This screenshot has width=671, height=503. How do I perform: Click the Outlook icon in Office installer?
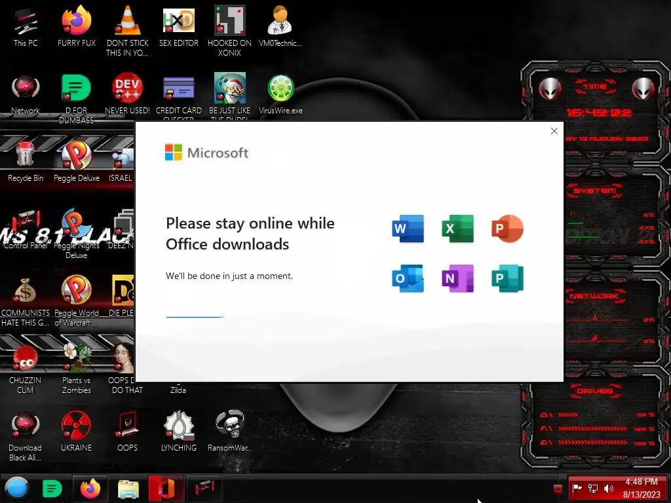[408, 278]
